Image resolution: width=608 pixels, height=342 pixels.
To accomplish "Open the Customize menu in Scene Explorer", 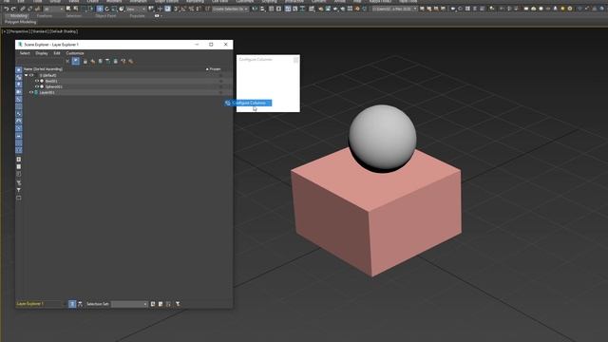I will pyautogui.click(x=75, y=53).
